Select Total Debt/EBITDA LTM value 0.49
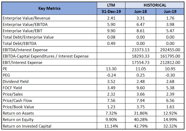The height and width of the screenshot is (131, 186). [x=111, y=44]
